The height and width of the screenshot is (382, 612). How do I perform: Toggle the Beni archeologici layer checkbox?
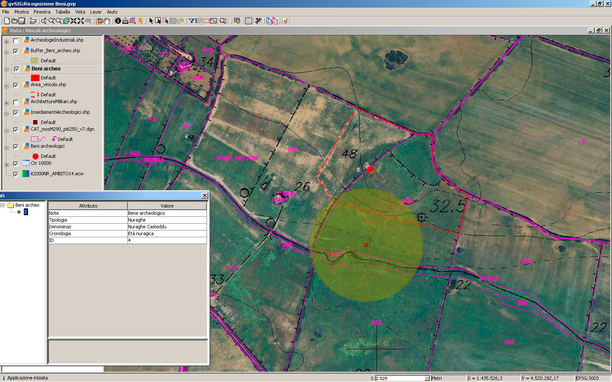(16, 147)
